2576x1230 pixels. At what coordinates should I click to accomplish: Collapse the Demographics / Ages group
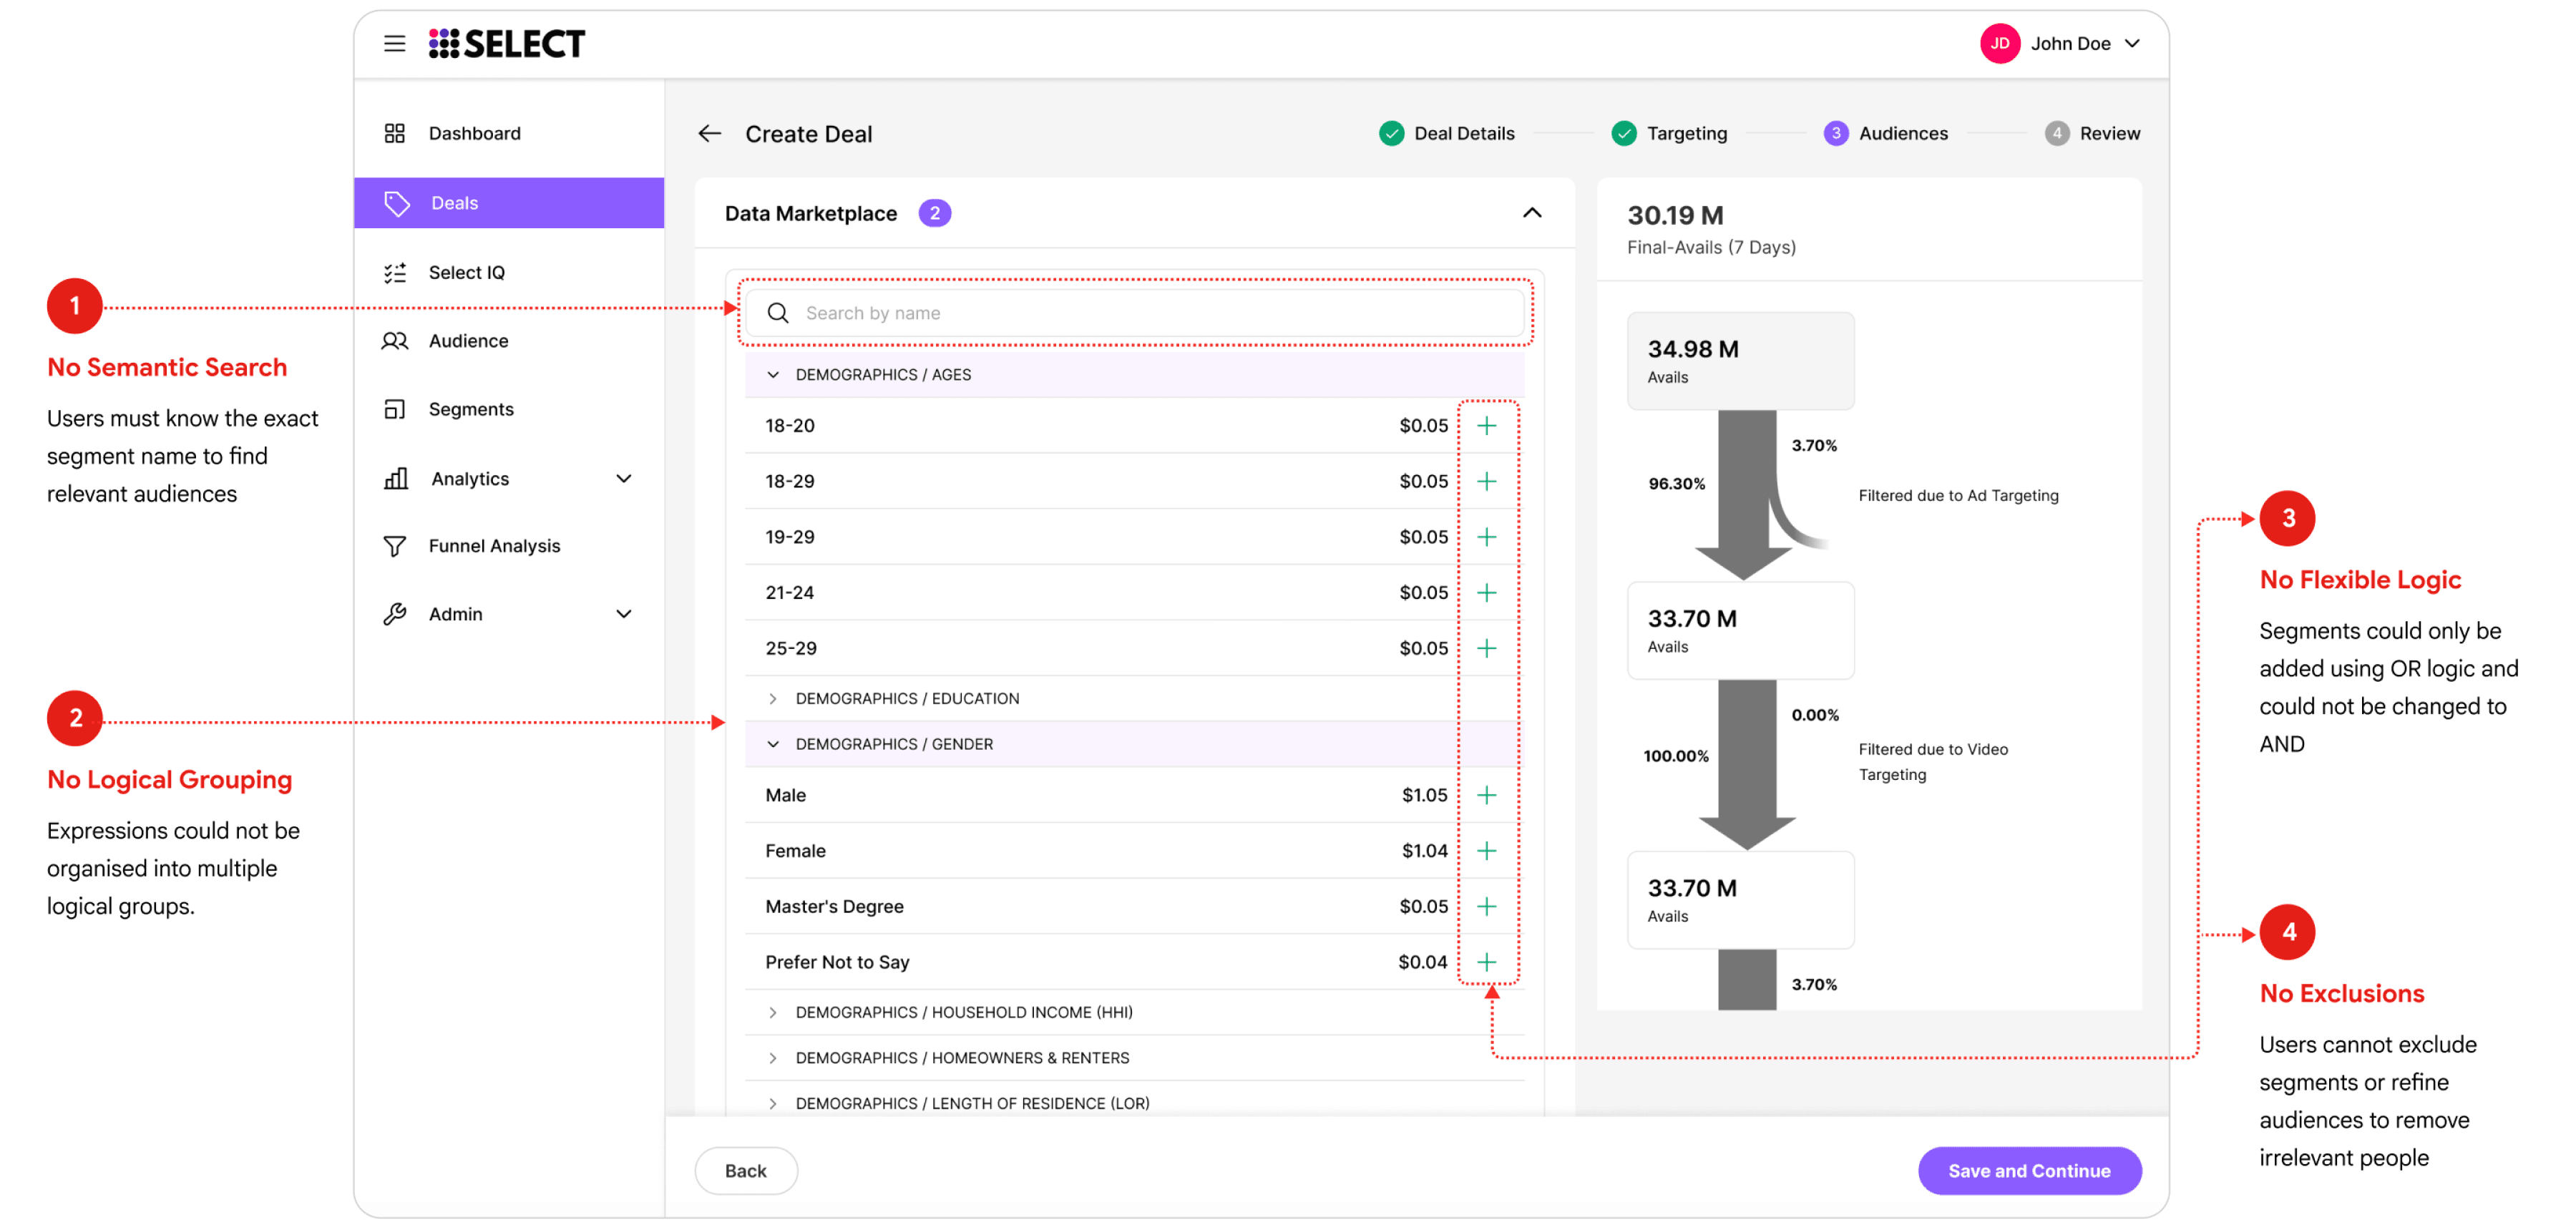coord(772,374)
